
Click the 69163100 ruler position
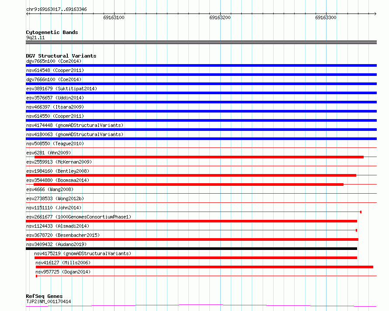[x=114, y=17]
